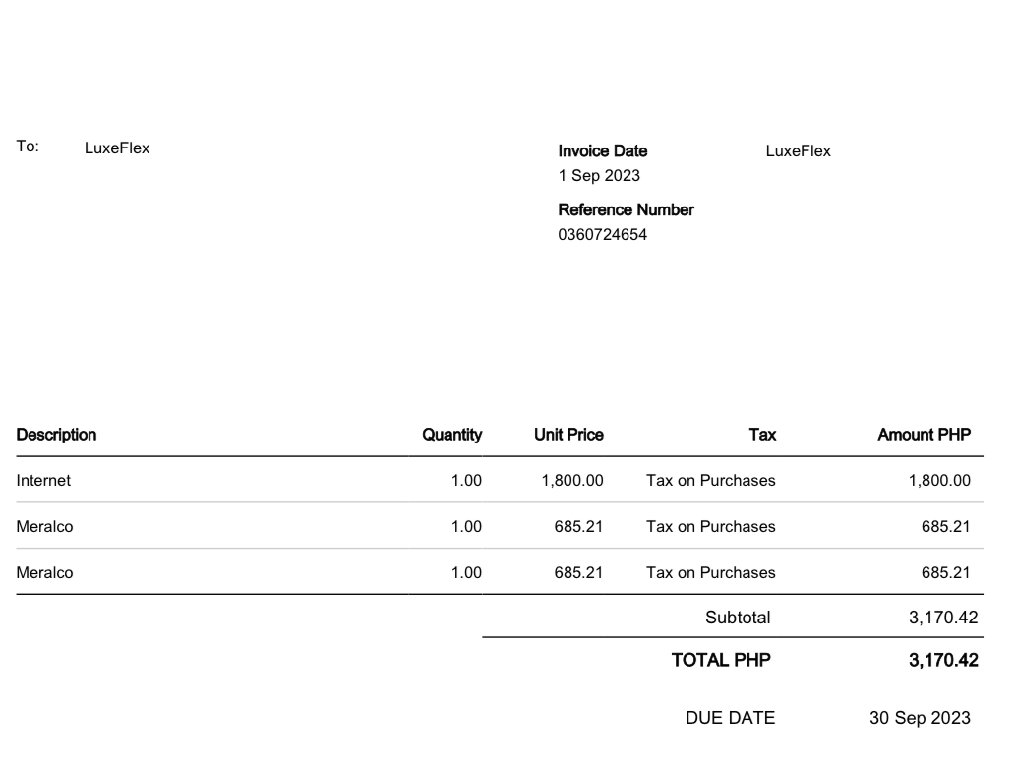Select the due date 30 Sep 2023

pyautogui.click(x=919, y=718)
